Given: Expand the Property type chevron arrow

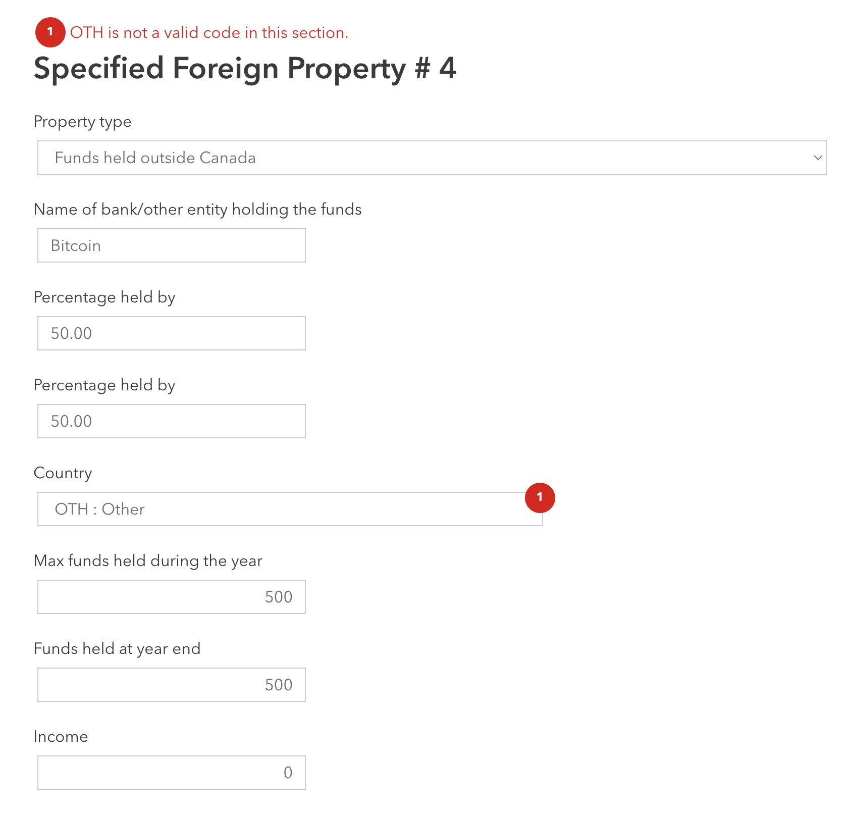Looking at the screenshot, I should [818, 158].
